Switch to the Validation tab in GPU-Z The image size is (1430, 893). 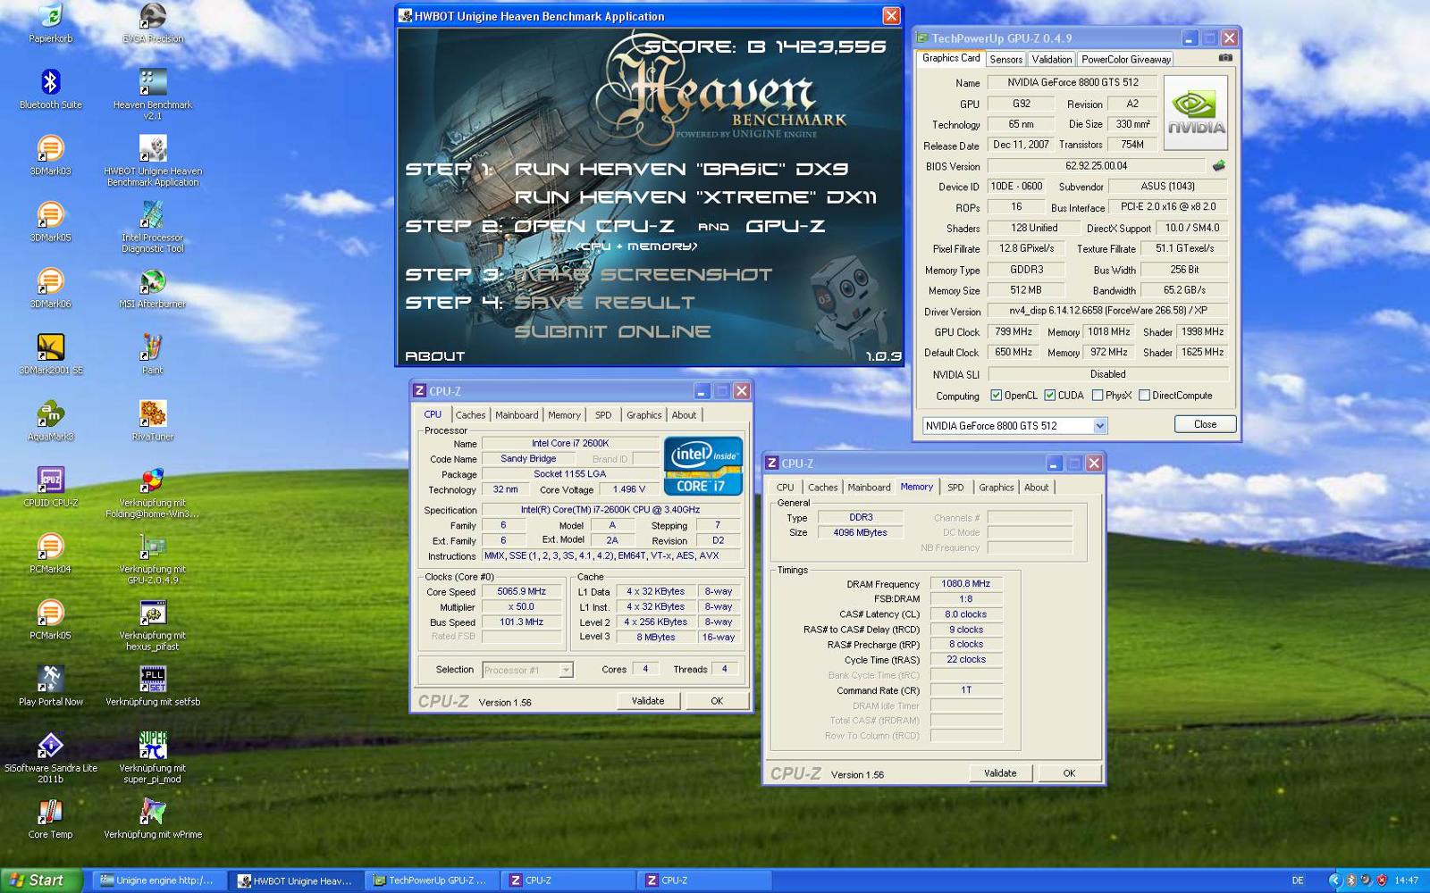pos(1052,60)
